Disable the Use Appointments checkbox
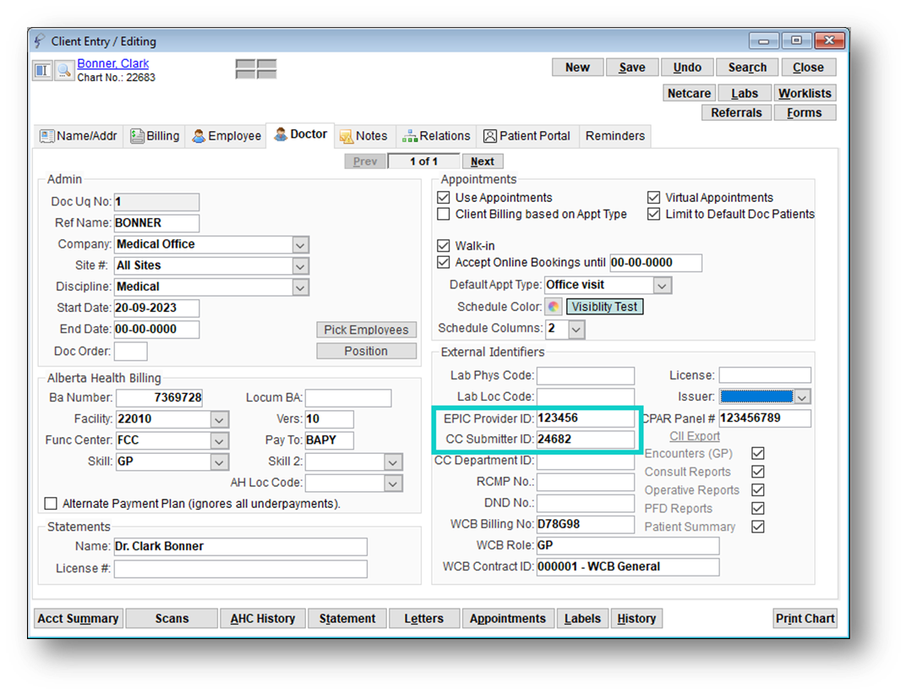The image size is (906, 694). tap(444, 198)
